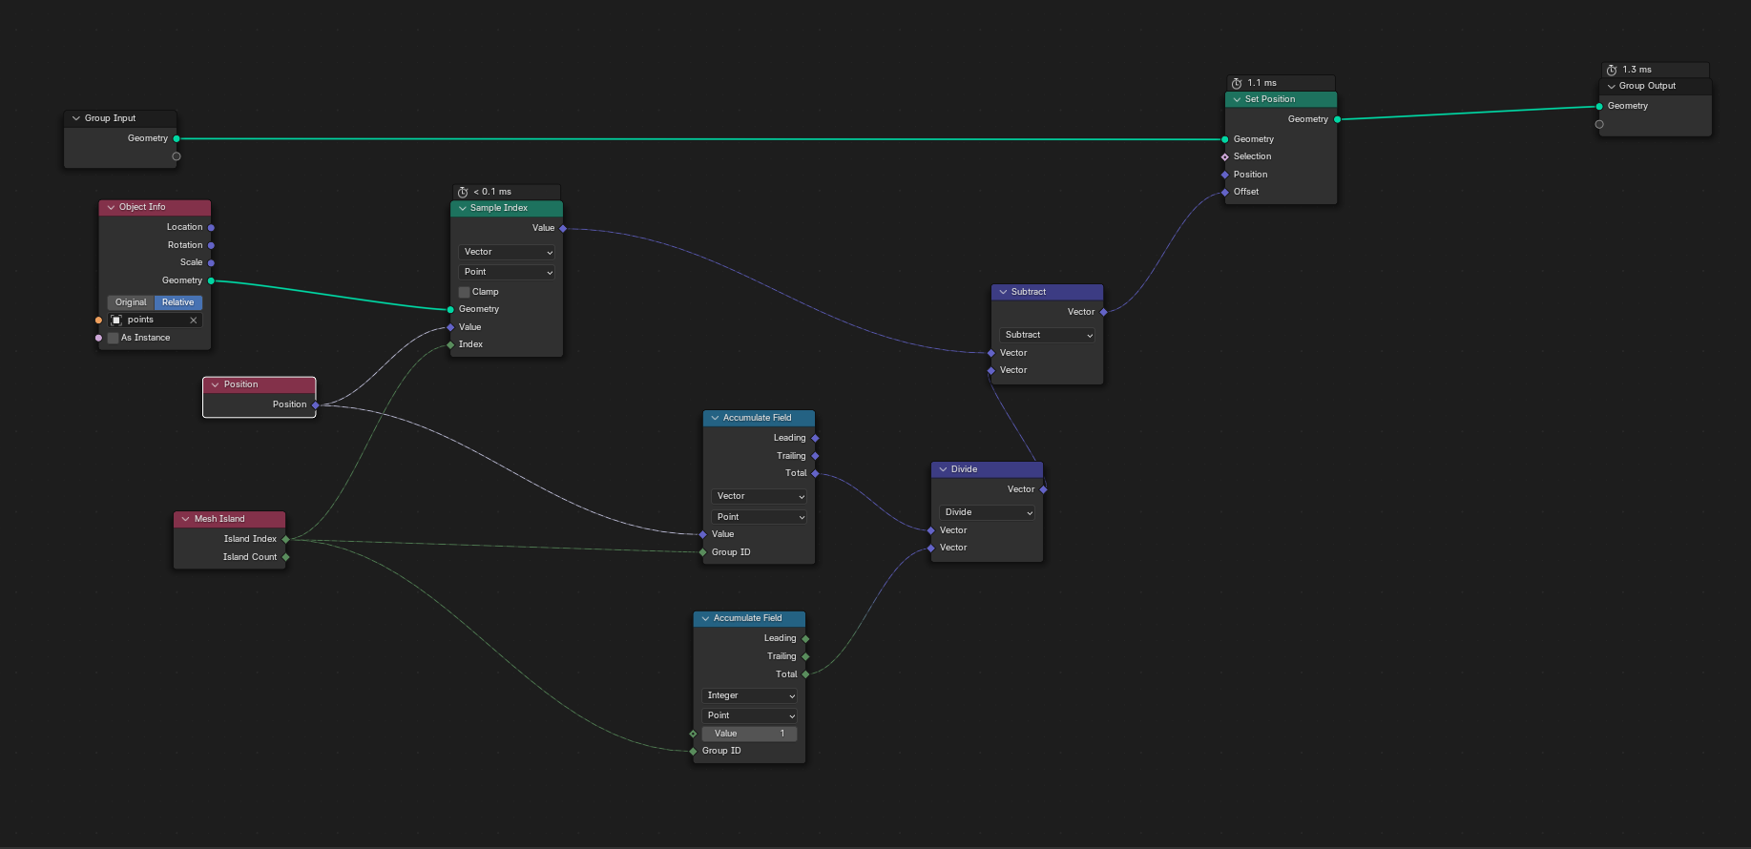Select the Relative transform space button
The image size is (1751, 849).
point(178,302)
